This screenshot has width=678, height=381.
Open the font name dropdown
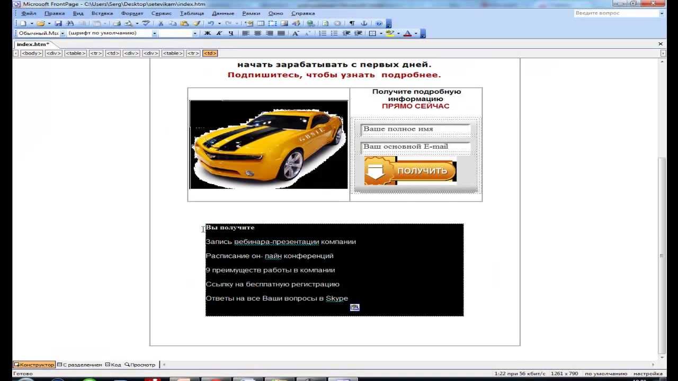pyautogui.click(x=155, y=33)
